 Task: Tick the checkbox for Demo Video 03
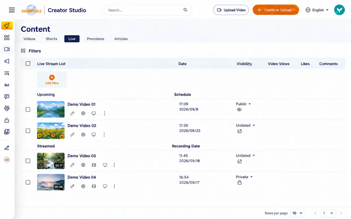[x=28, y=161]
